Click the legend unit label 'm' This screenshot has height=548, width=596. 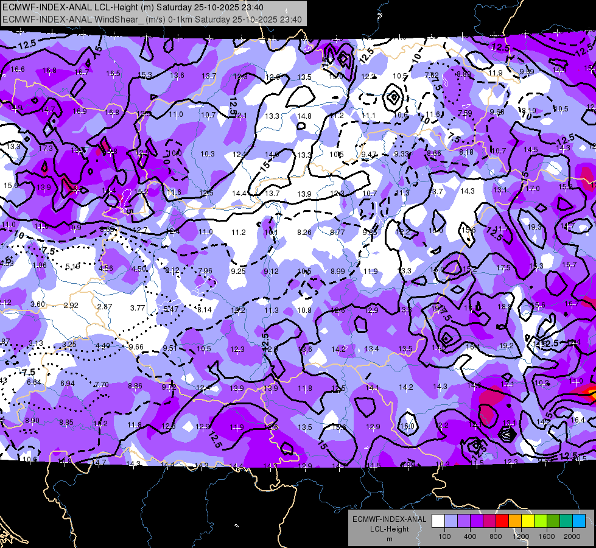(389, 539)
